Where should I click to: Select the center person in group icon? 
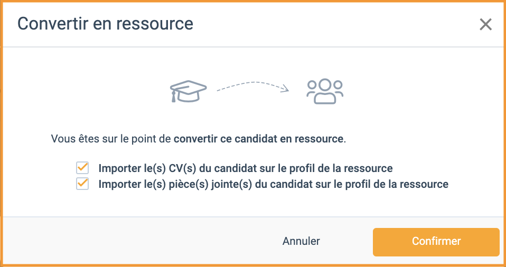[x=325, y=91]
